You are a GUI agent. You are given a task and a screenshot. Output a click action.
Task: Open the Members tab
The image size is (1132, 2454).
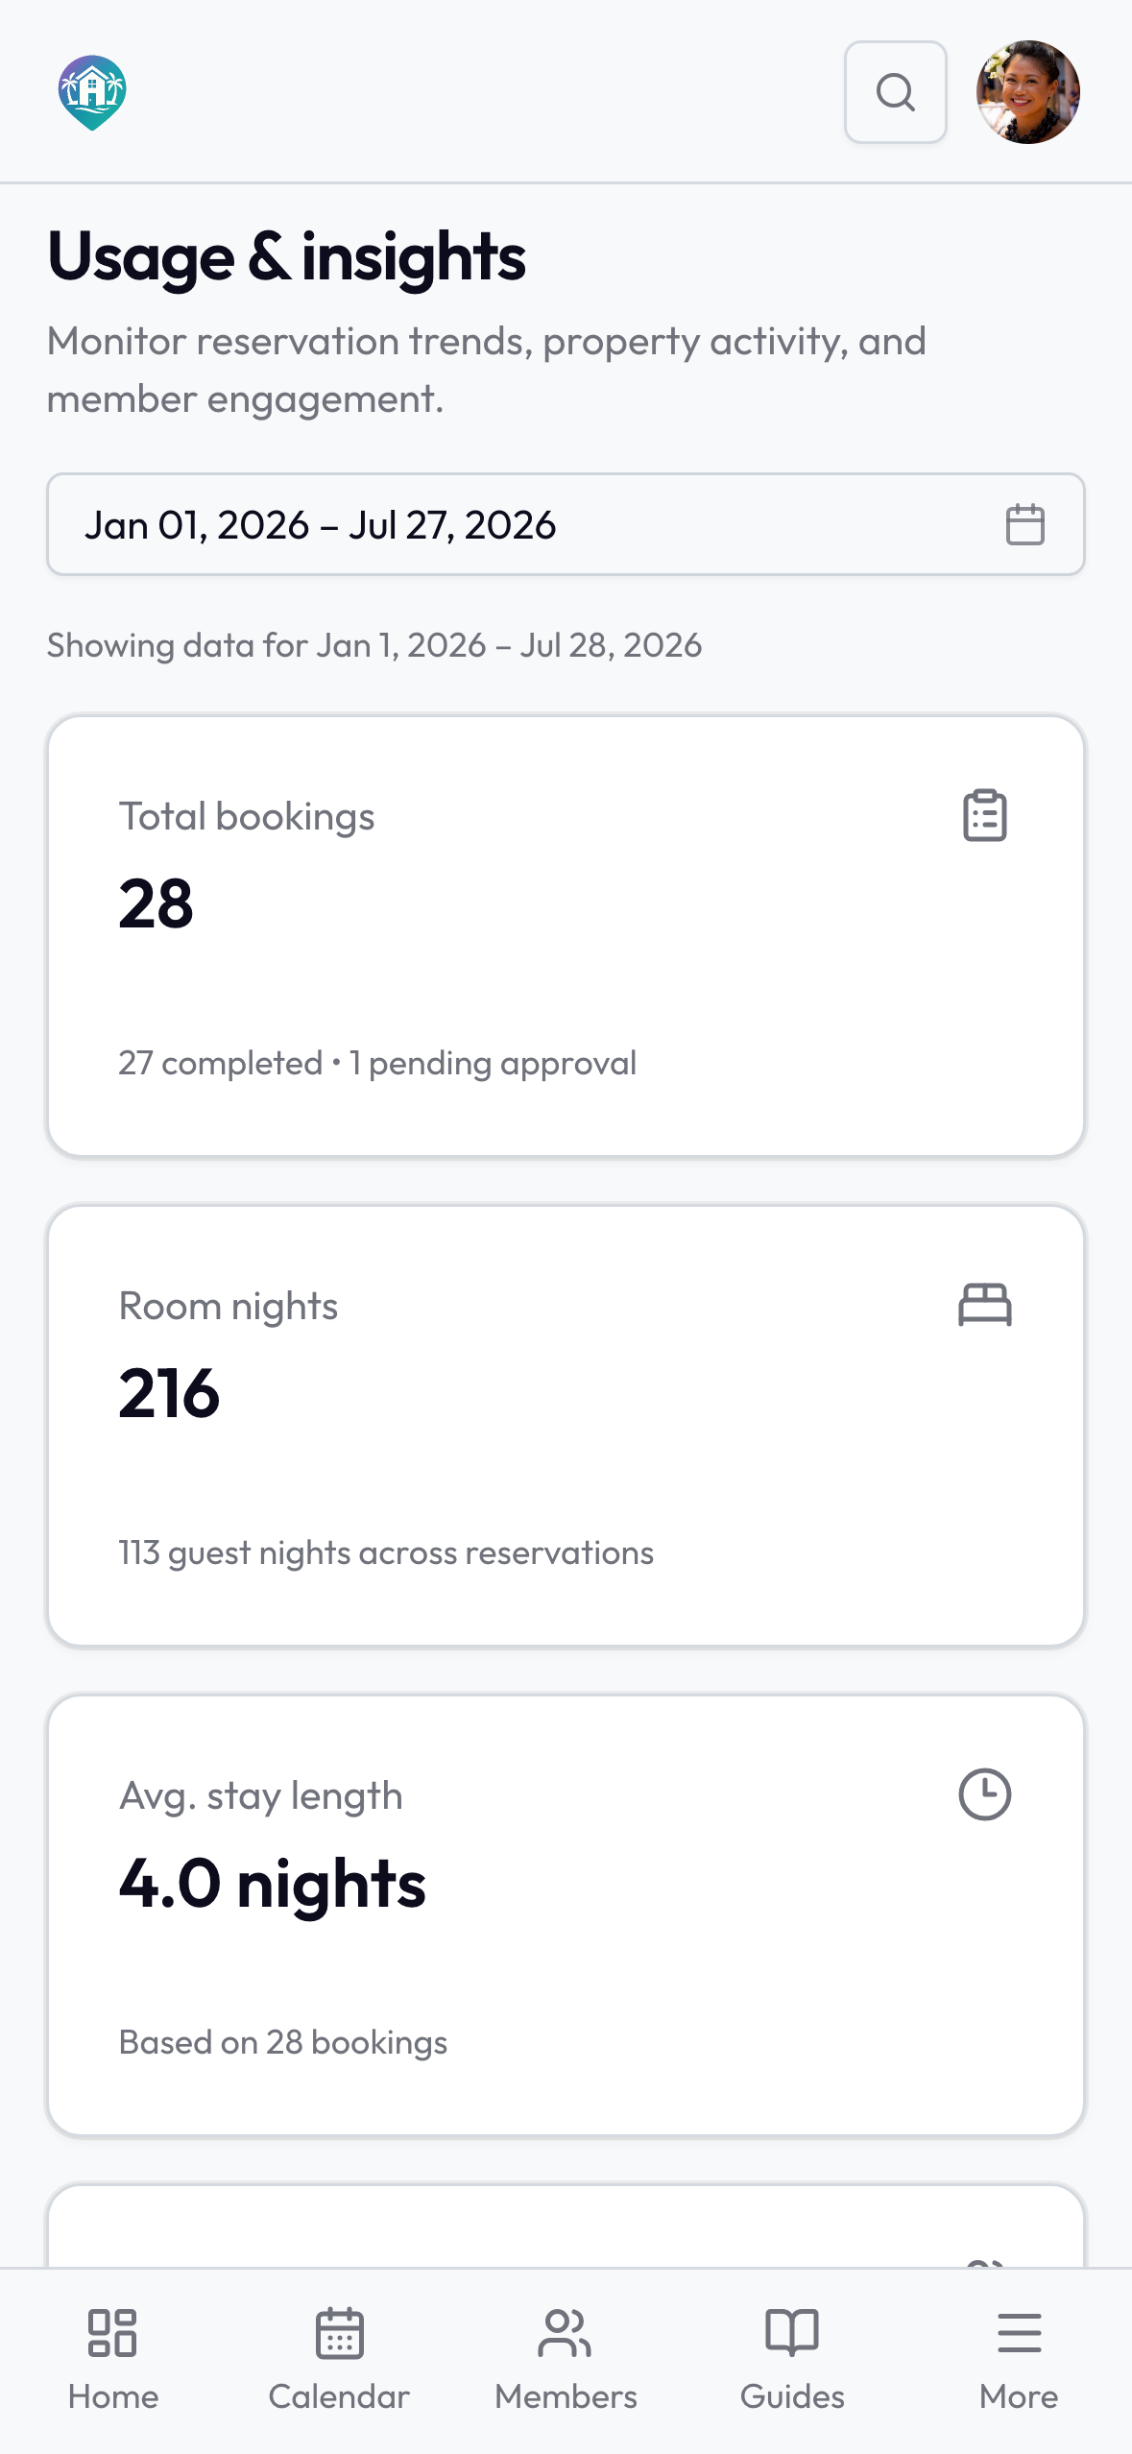coord(566,2360)
